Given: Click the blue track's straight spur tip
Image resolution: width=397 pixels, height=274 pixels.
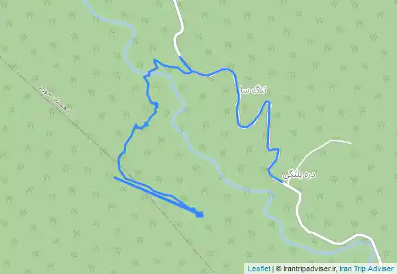Looking at the screenshot, I should tap(115, 177).
